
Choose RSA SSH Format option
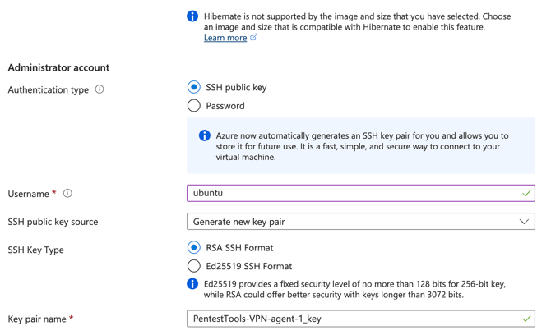[194, 247]
